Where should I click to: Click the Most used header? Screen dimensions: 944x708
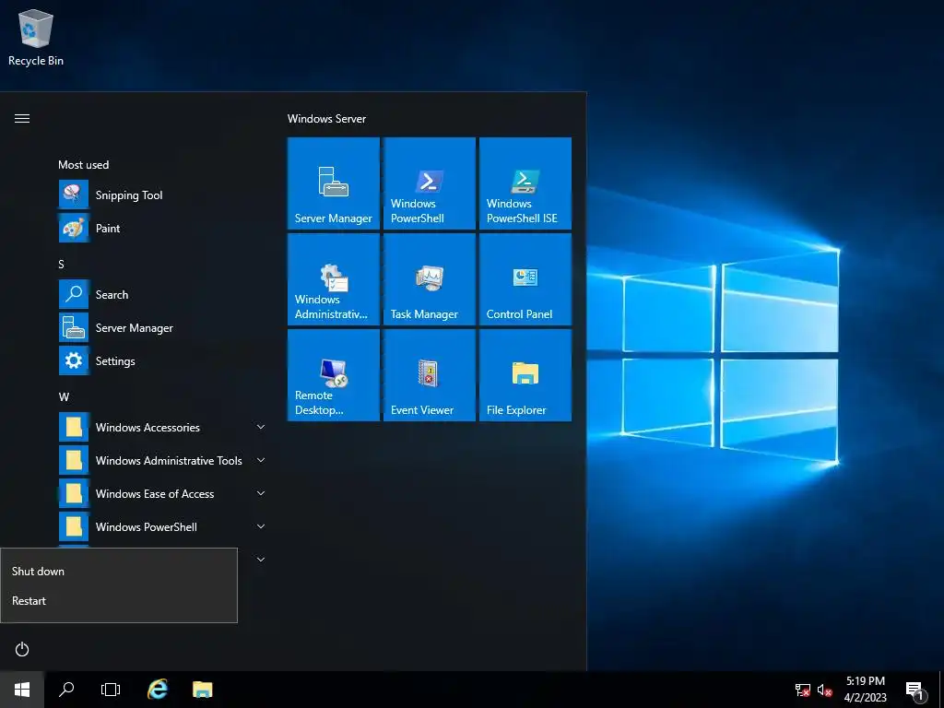click(x=84, y=164)
